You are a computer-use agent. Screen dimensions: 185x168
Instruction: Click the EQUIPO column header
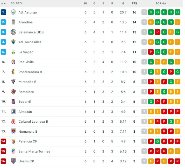pyautogui.click(x=16, y=3)
